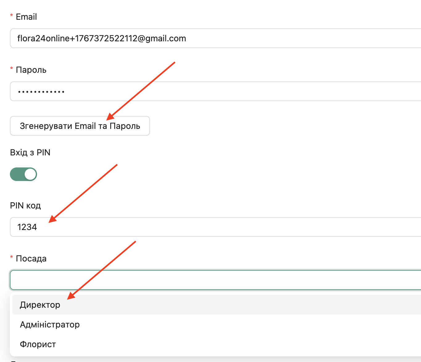Click the Посада field label
This screenshot has width=421, height=362.
31,259
